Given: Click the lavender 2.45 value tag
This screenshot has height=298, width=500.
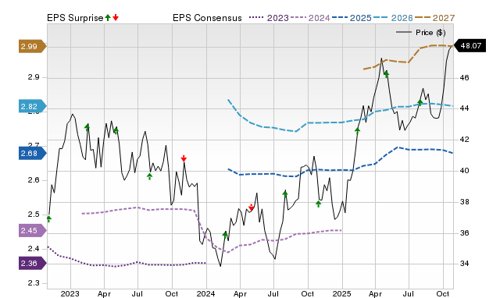Looking at the screenshot, I should [x=32, y=230].
